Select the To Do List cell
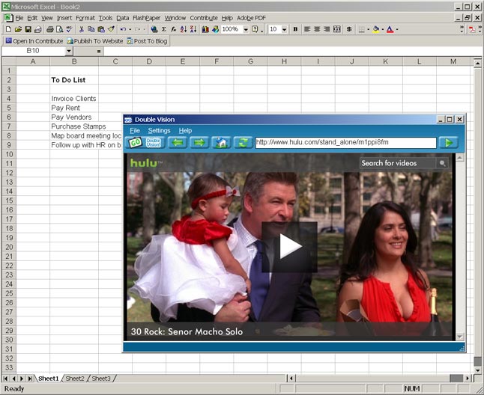 tap(74, 80)
